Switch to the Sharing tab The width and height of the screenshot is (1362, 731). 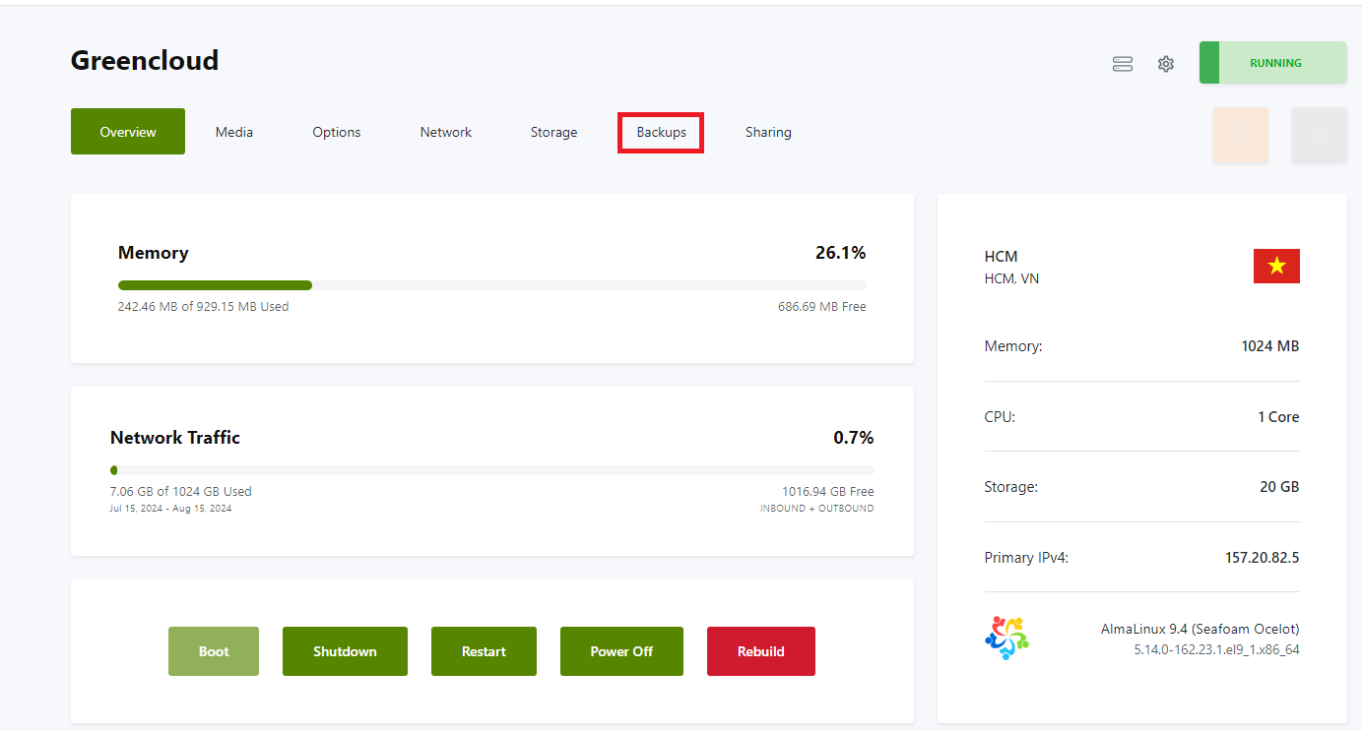(768, 132)
